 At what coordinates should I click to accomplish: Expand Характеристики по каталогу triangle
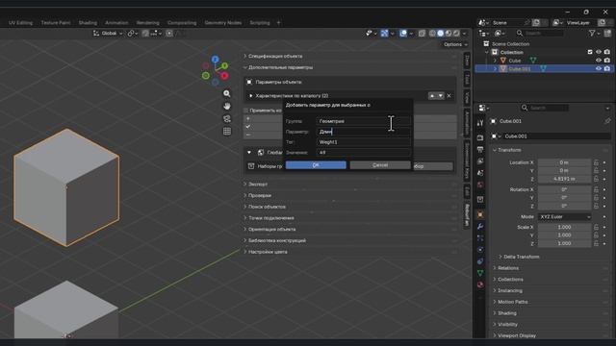[x=250, y=96]
